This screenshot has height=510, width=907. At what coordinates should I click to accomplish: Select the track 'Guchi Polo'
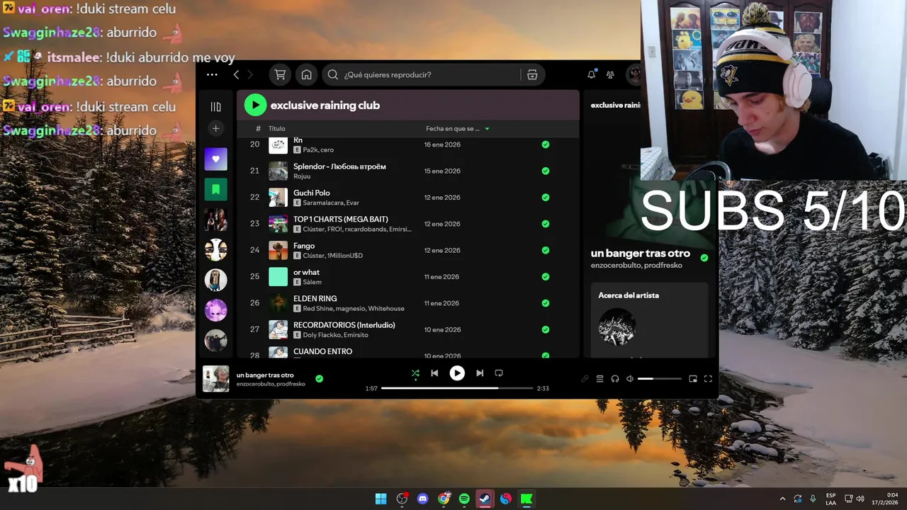click(312, 193)
